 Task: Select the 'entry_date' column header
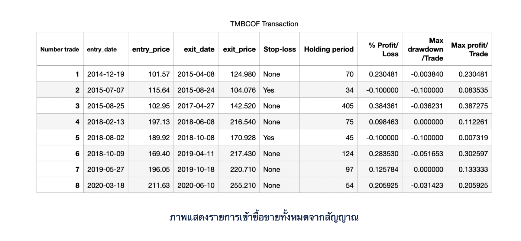pos(102,49)
